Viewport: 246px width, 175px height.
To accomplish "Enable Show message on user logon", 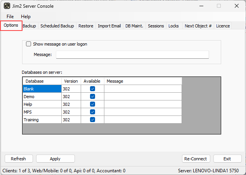I will pos(29,44).
